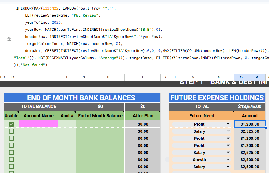Tick the second Usable checkbox
The width and height of the screenshot is (269, 173).
[11, 131]
